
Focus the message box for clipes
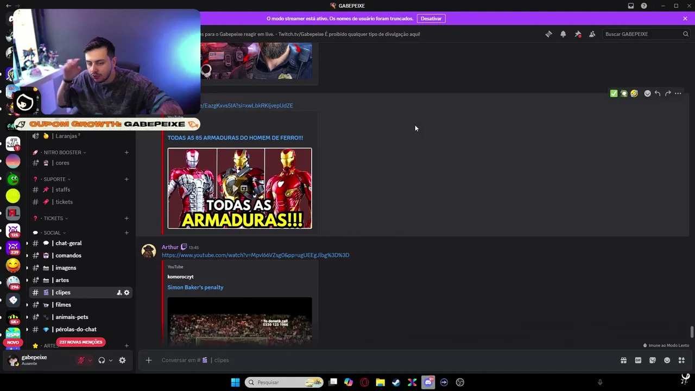coord(380,360)
